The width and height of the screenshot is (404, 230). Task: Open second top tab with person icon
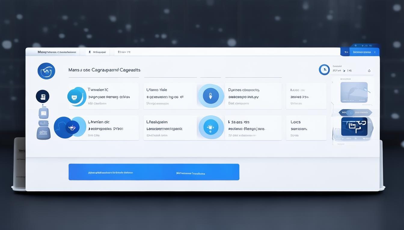pos(97,52)
